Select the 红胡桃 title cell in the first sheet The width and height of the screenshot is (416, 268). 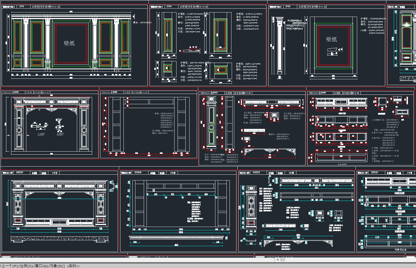pyautogui.click(x=35, y=7)
